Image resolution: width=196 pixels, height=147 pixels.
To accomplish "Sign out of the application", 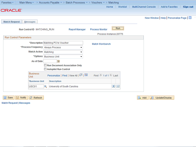I will (188, 7).
